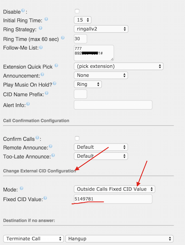The image size is (185, 245).
Task: Open the Ring Strategy ringallv2 dropdown
Action: pyautogui.click(x=101, y=29)
